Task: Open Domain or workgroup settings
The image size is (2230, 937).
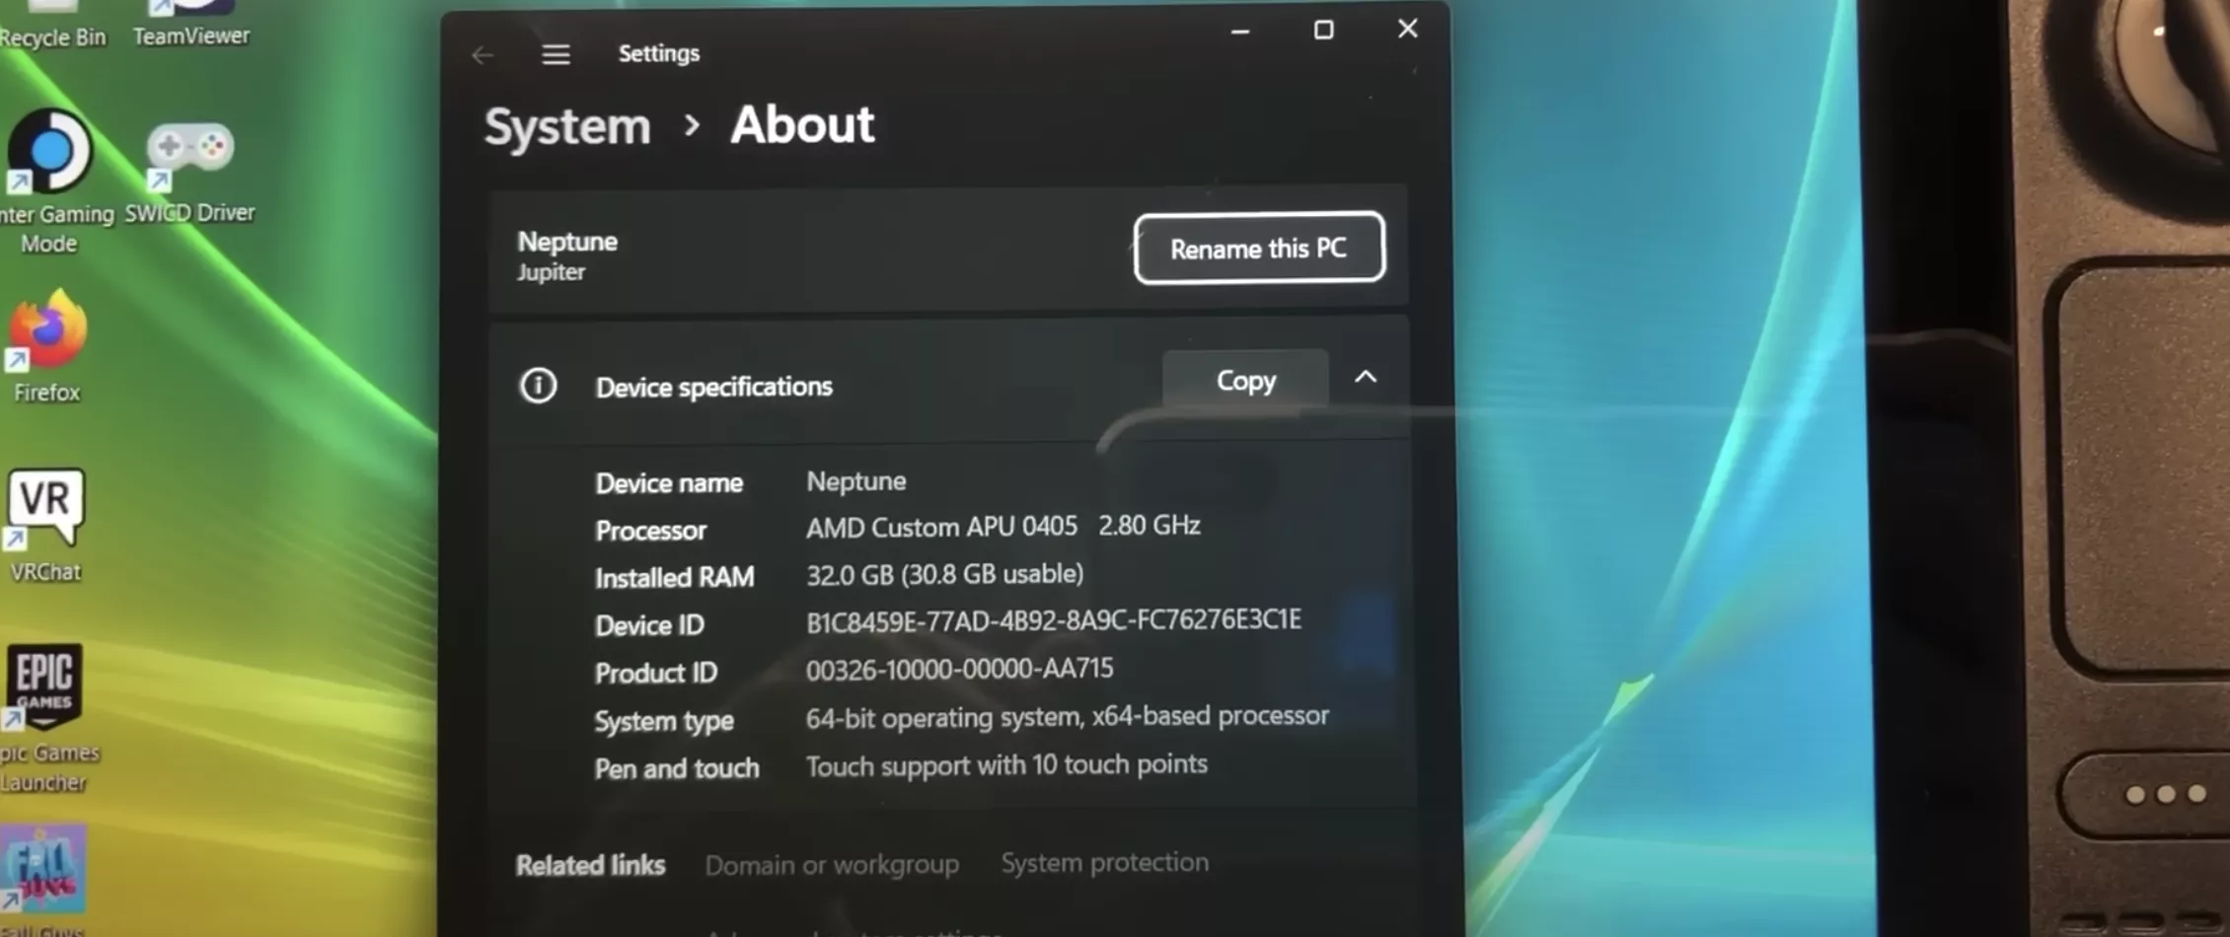Action: pyautogui.click(x=832, y=864)
